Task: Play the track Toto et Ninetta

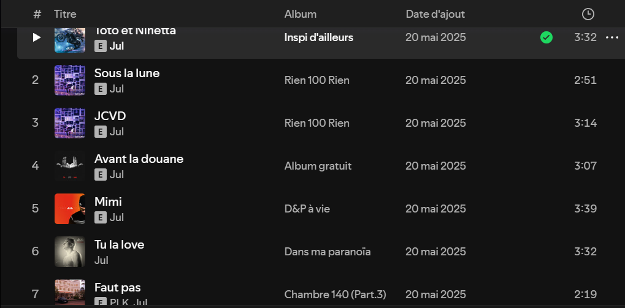Action: (37, 37)
